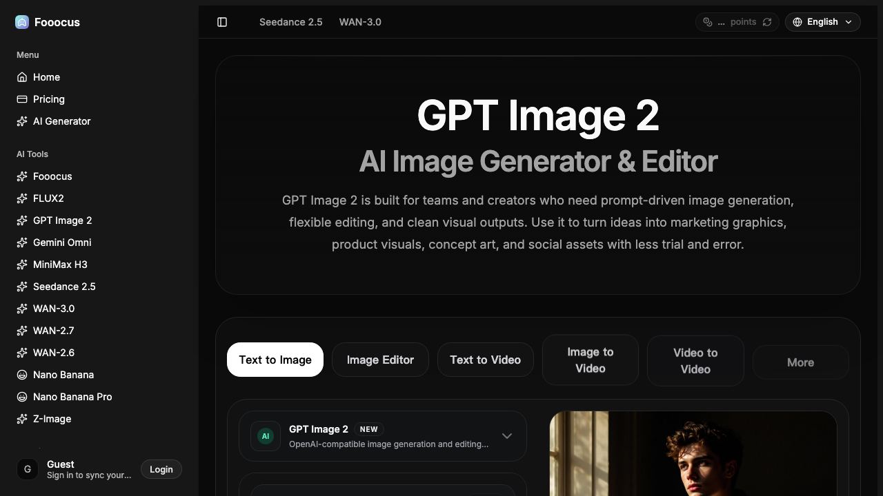Viewport: 883px width, 496px height.
Task: Switch to the Text to Video tab
Action: coord(486,360)
